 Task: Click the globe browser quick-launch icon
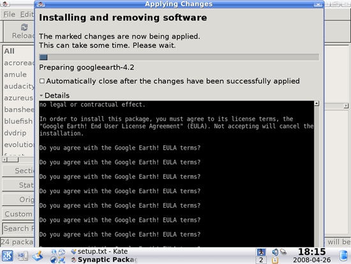(54, 260)
